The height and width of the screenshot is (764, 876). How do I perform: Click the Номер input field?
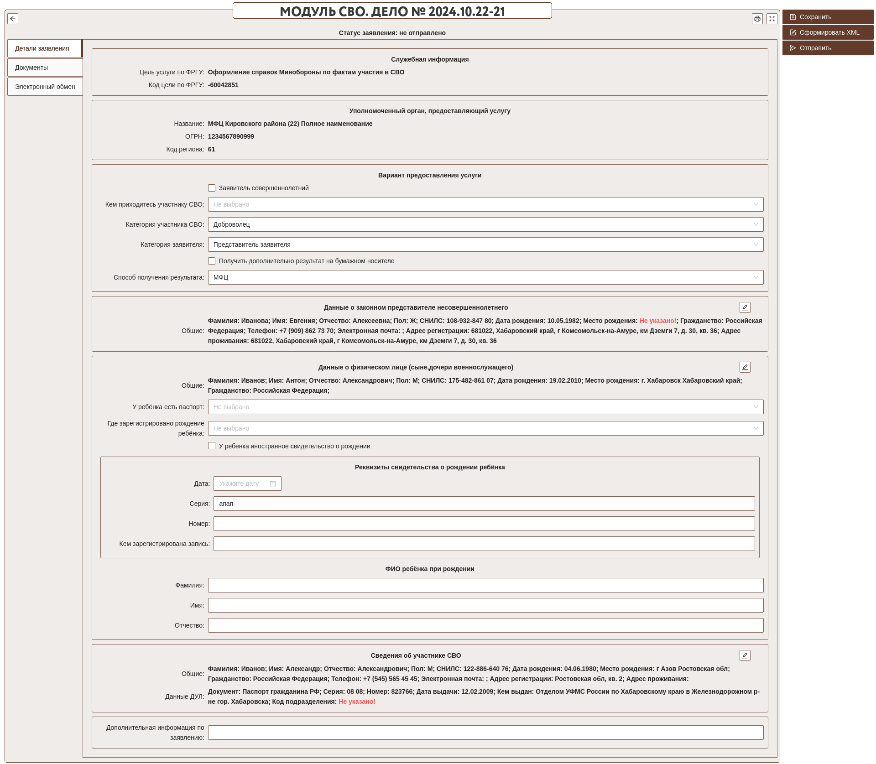click(x=484, y=524)
